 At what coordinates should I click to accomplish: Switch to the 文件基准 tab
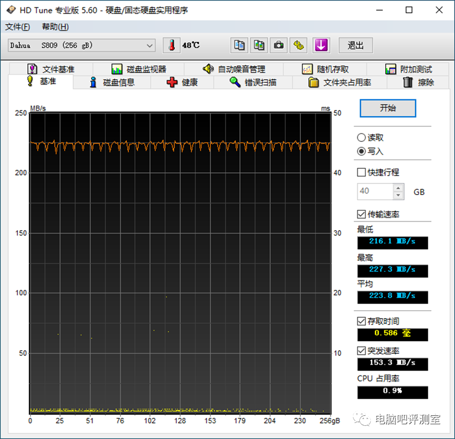(51, 69)
